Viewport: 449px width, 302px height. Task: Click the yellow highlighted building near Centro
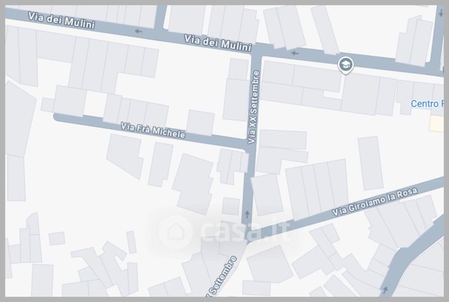(x=437, y=124)
